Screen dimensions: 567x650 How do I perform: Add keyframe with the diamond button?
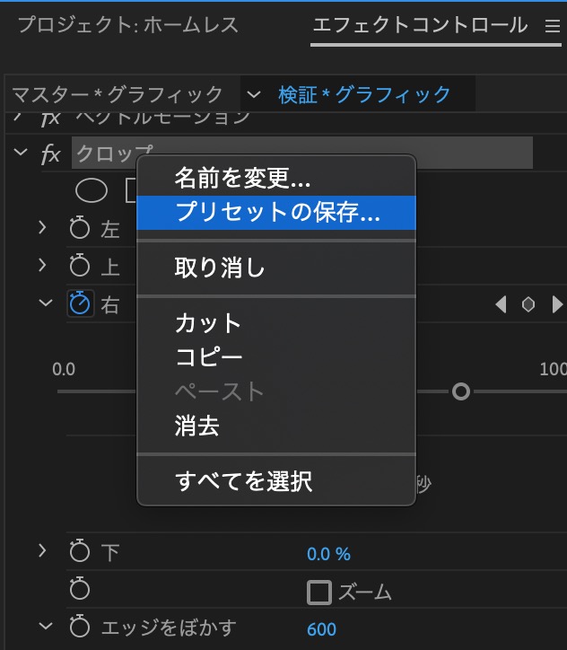pos(528,304)
